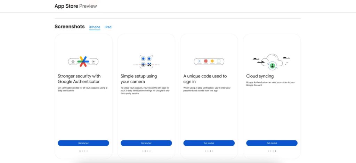Click Get started under Stronger security
356x163 pixels.
[83, 143]
